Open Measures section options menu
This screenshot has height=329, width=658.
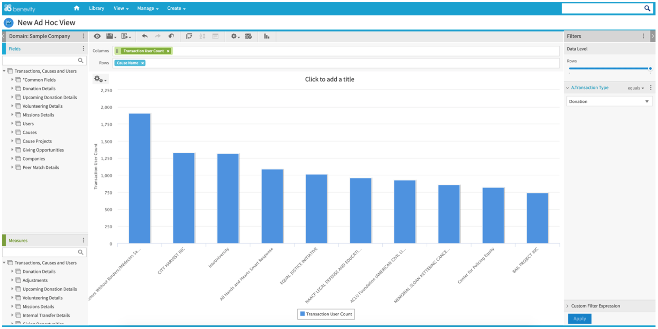tap(83, 240)
